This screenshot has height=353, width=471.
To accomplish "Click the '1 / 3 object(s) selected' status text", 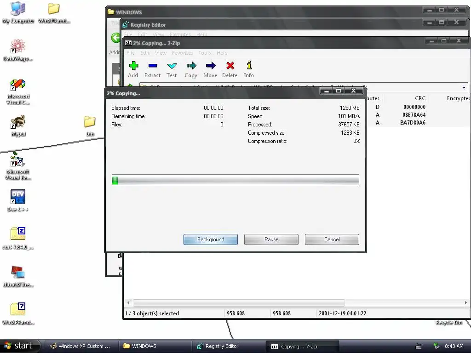I will [x=152, y=313].
